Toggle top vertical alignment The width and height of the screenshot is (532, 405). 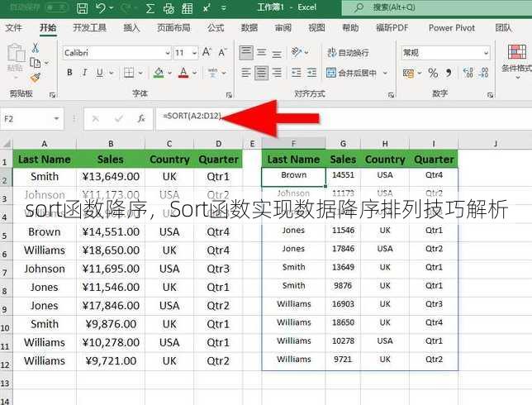point(246,52)
